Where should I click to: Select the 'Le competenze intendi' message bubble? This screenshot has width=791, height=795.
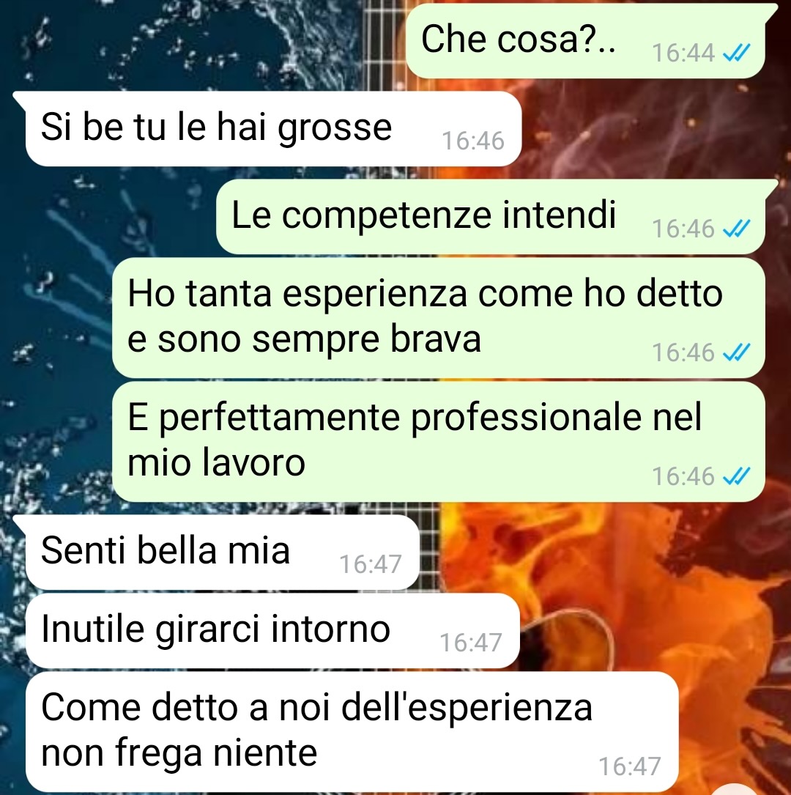[x=490, y=216]
